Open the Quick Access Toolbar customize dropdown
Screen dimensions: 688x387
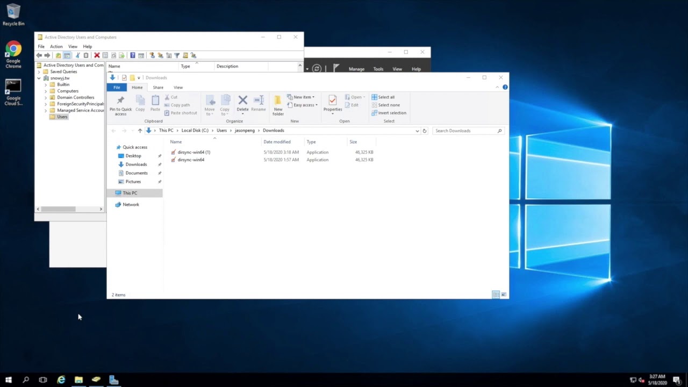(139, 78)
